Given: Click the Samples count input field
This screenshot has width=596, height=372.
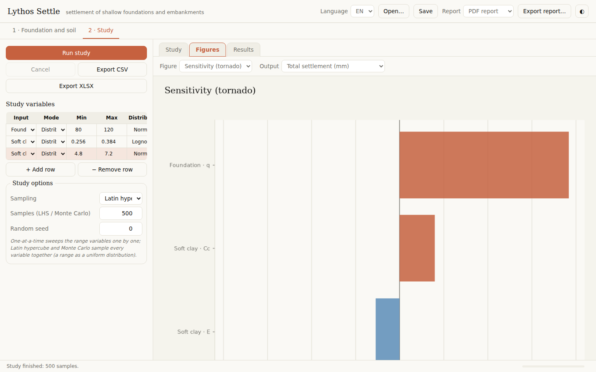Looking at the screenshot, I should tap(121, 213).
